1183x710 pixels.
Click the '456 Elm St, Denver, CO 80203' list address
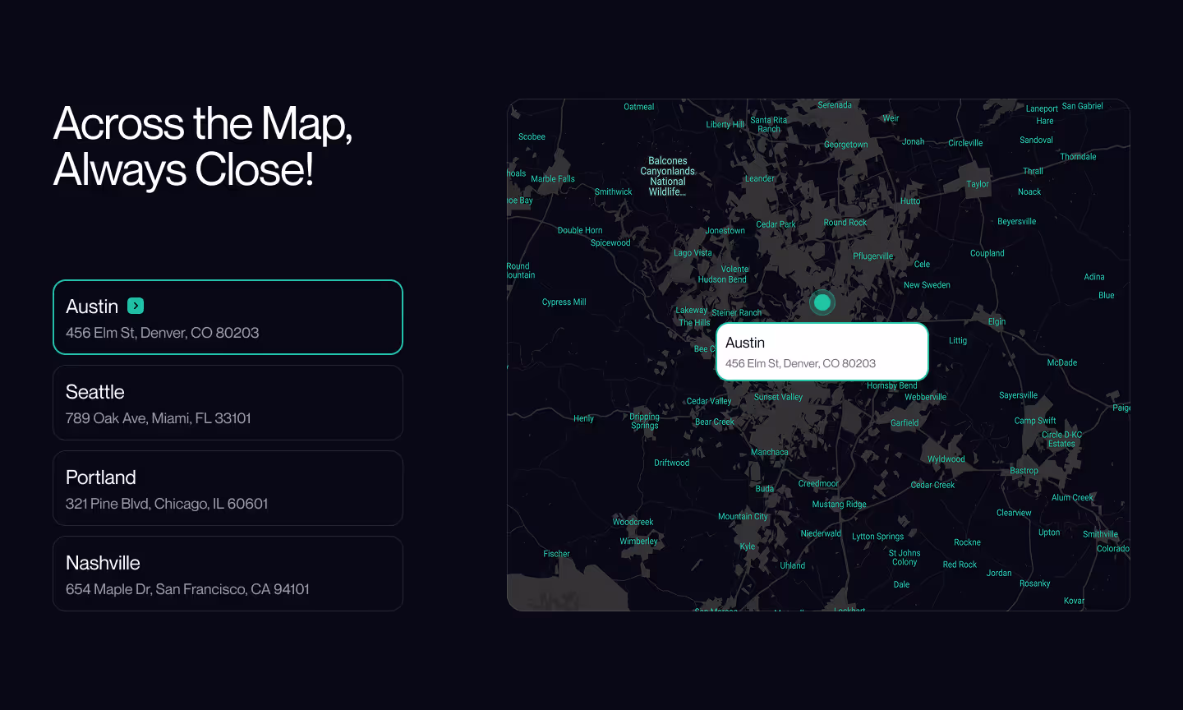click(x=162, y=333)
